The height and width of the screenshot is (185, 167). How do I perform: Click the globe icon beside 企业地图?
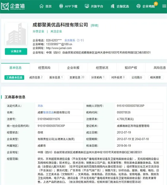pyautogui.click(x=138, y=6)
